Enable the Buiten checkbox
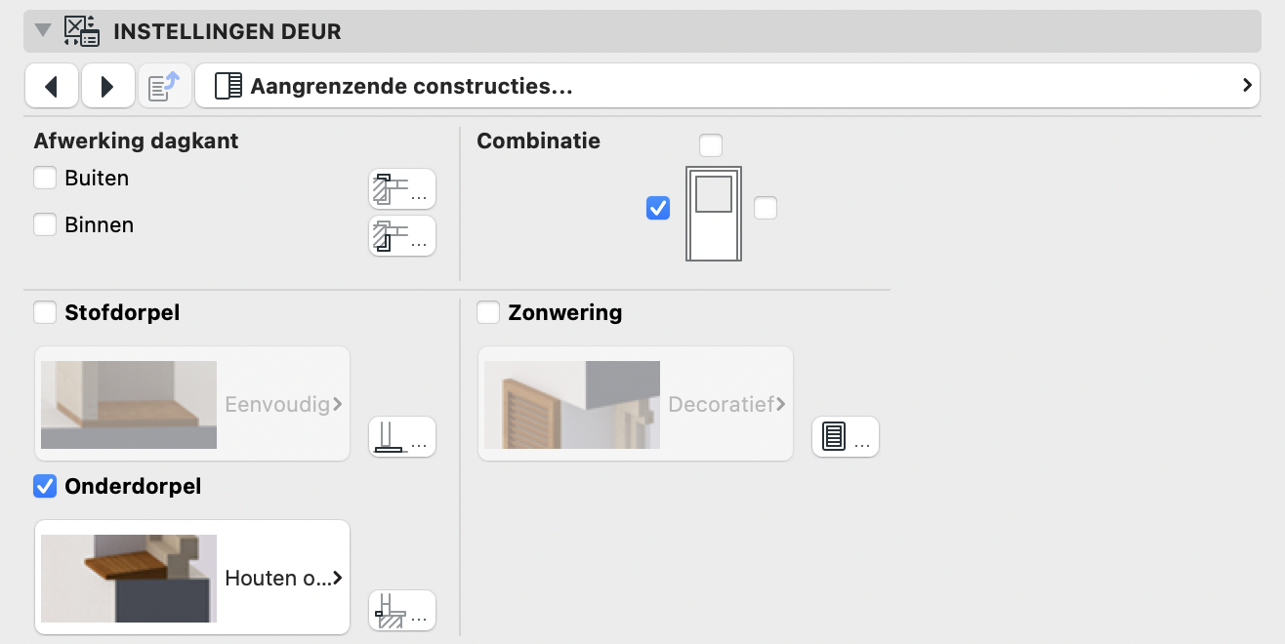 point(45,178)
